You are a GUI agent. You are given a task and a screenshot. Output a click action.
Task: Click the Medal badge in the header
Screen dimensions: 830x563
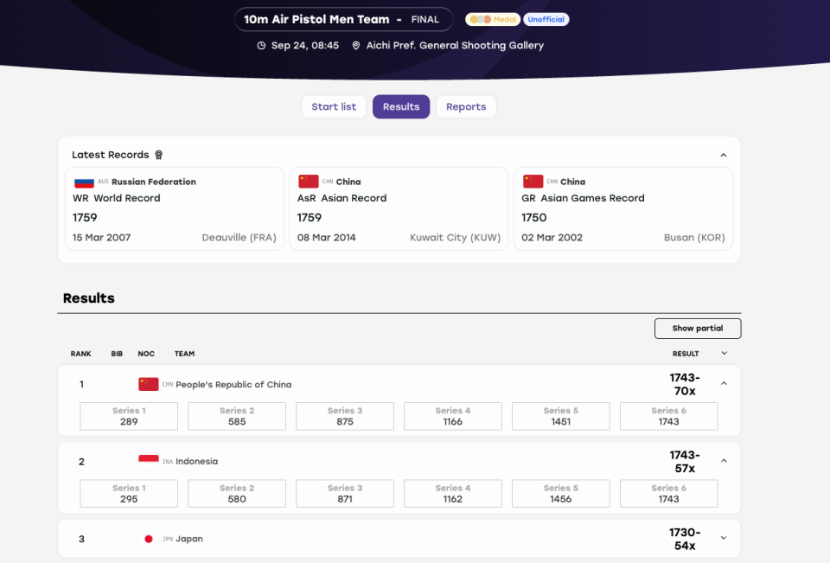(492, 20)
